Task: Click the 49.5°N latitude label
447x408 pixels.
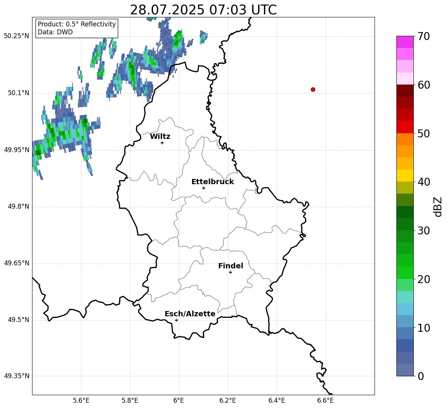Action: 18,320
